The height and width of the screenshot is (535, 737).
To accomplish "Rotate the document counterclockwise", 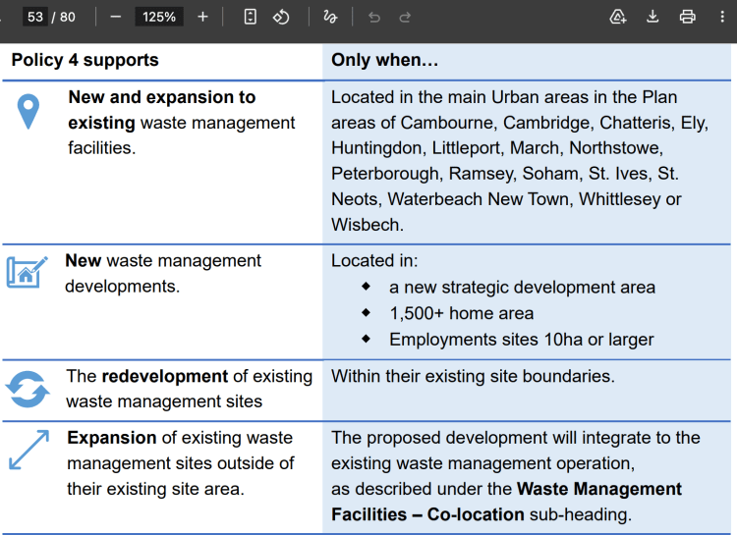I will pyautogui.click(x=281, y=17).
